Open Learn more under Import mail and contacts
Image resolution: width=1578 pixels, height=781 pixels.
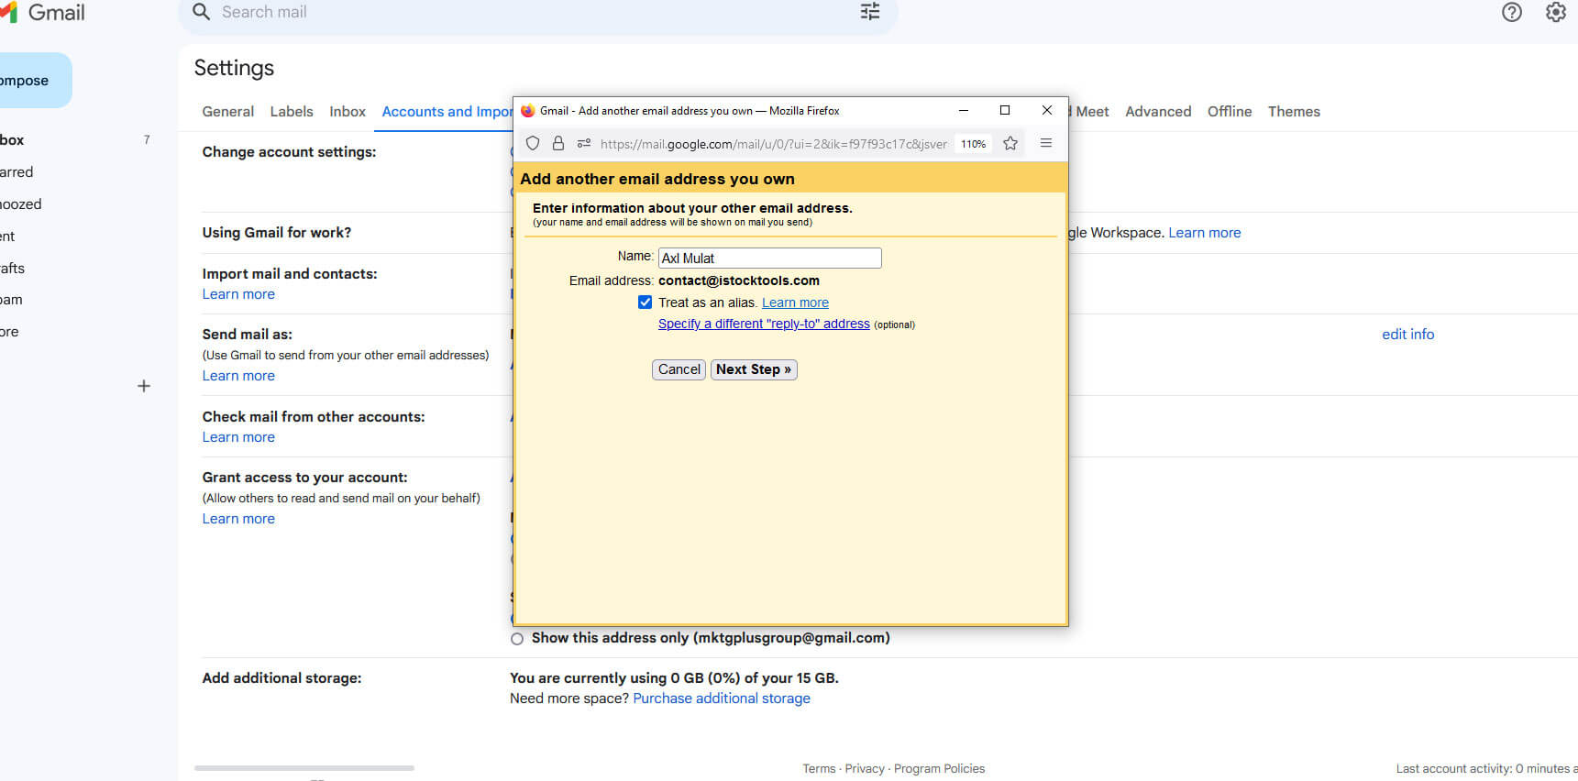[x=238, y=294]
